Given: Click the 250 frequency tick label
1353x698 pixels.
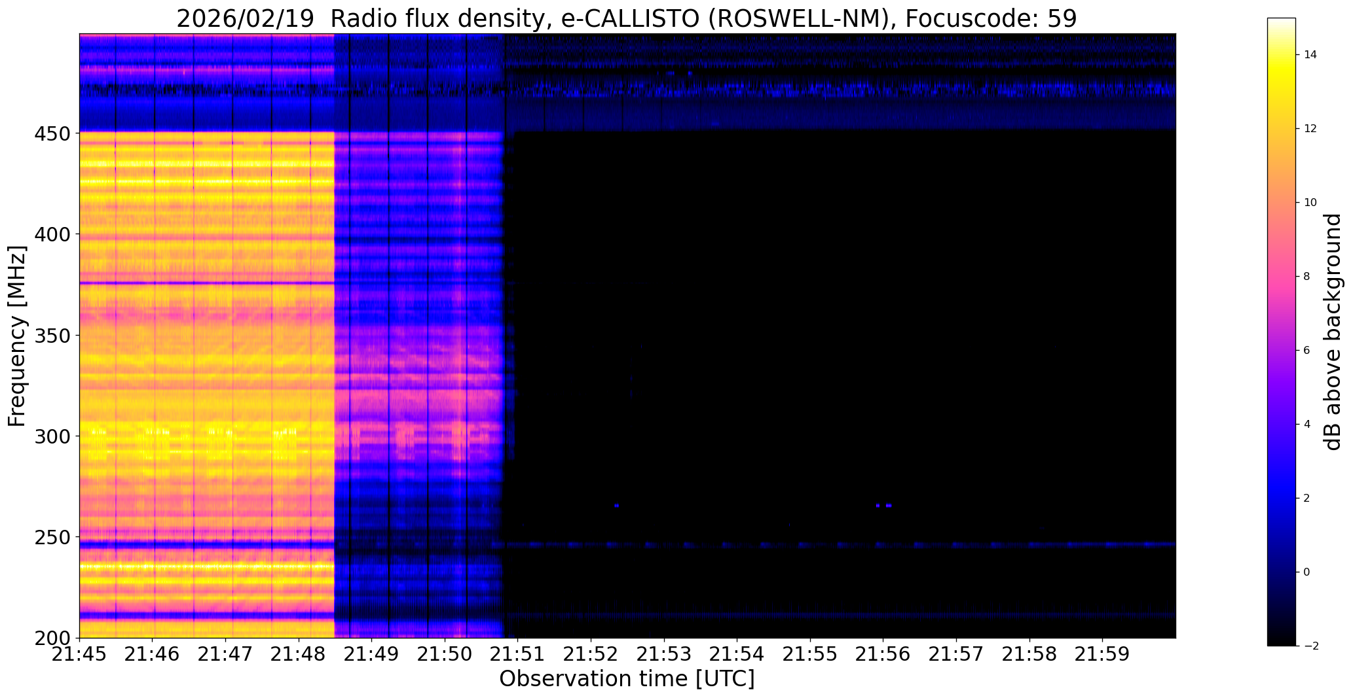Looking at the screenshot, I should point(51,537).
